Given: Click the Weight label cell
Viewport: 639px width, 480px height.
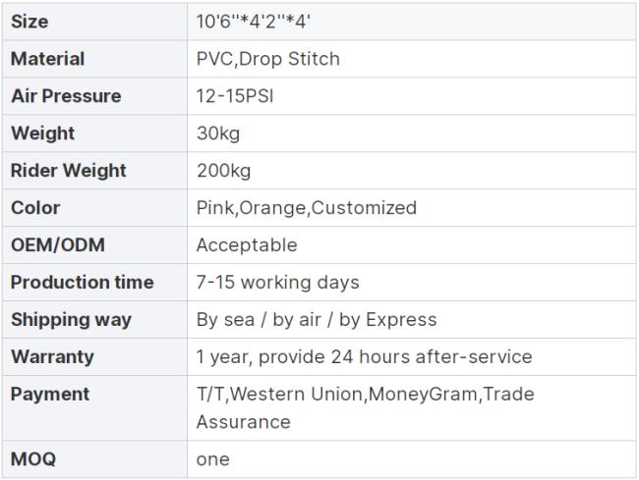Looking at the screenshot, I should tap(94, 133).
